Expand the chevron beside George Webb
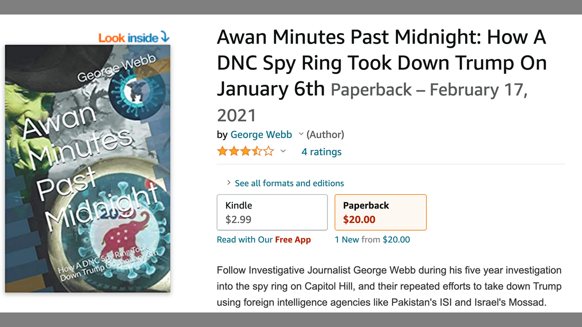The width and height of the screenshot is (582, 327). (x=301, y=134)
